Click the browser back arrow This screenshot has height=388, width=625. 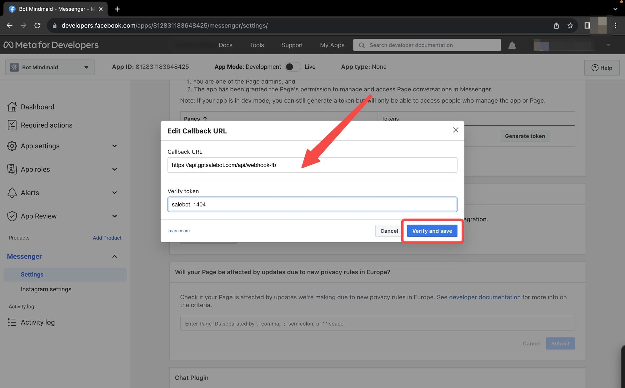9,26
